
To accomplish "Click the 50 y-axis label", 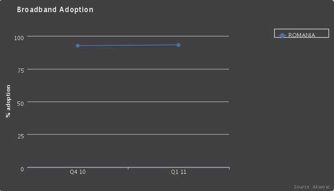I will coord(21,103).
